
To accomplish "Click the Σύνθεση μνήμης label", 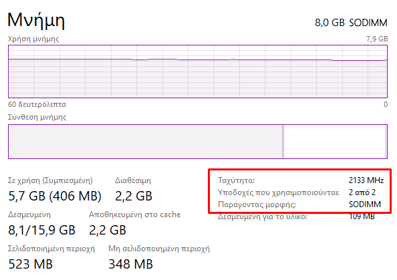I will click(37, 117).
